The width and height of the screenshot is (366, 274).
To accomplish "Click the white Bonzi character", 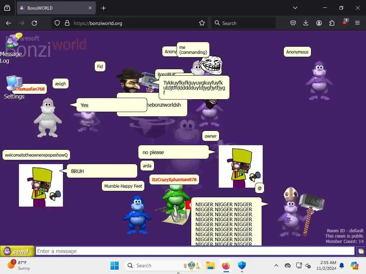I will pos(48,118).
